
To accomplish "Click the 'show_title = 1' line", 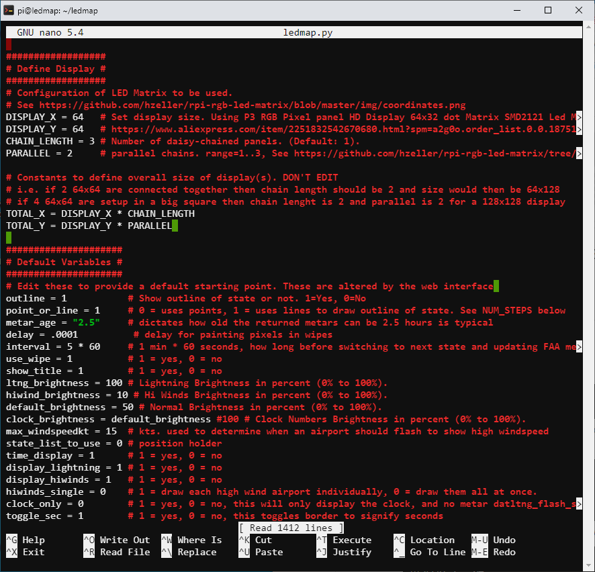I will [x=45, y=371].
